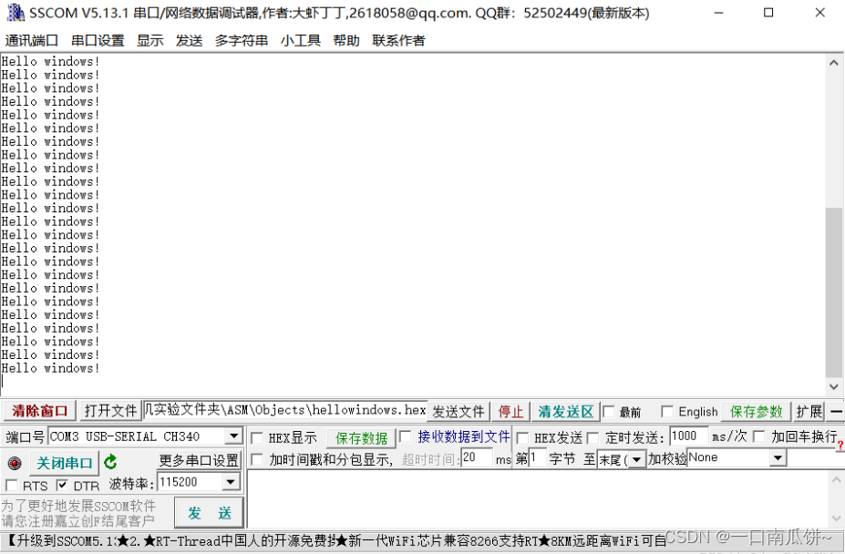Open the COM3 USB-SERIAL port dropdown
Image resolution: width=845 pixels, height=554 pixels.
click(234, 436)
